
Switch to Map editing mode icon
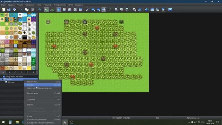click(46, 10)
